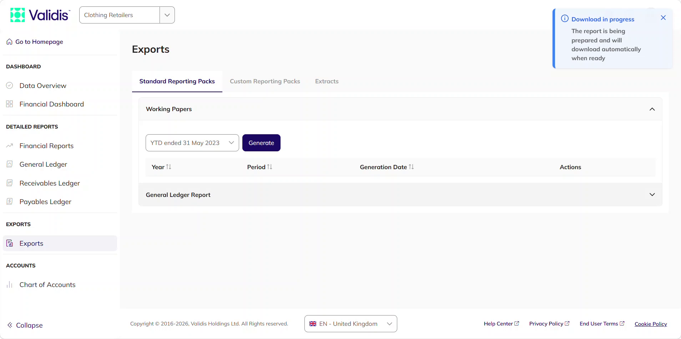Screen dimensions: 681x339
Task: Click the UK flag icon in language selector
Action: pos(313,324)
